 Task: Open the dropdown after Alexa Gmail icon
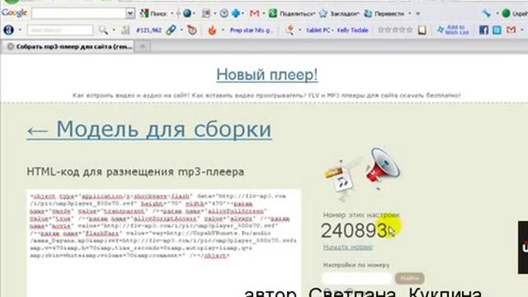click(x=522, y=30)
